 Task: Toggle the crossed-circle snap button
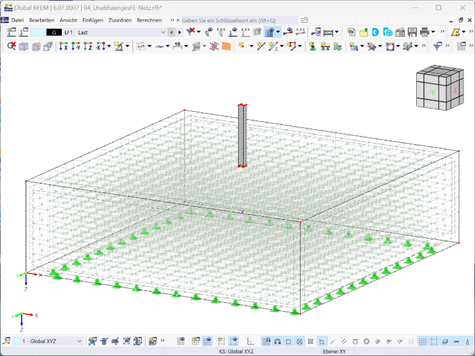299,342
